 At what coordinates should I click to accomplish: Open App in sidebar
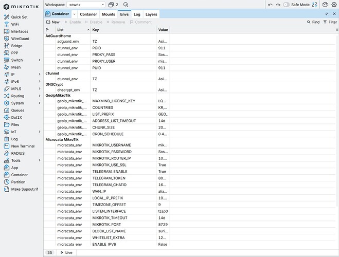14,168
